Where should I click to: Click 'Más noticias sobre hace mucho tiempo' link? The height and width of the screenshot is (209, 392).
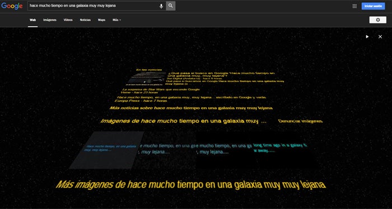click(x=191, y=108)
